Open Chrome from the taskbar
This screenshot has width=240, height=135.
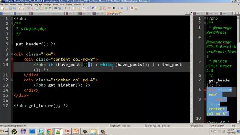pos(49,132)
